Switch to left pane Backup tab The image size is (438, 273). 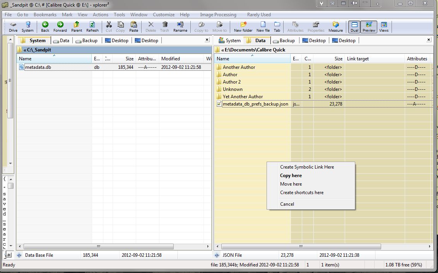point(87,41)
